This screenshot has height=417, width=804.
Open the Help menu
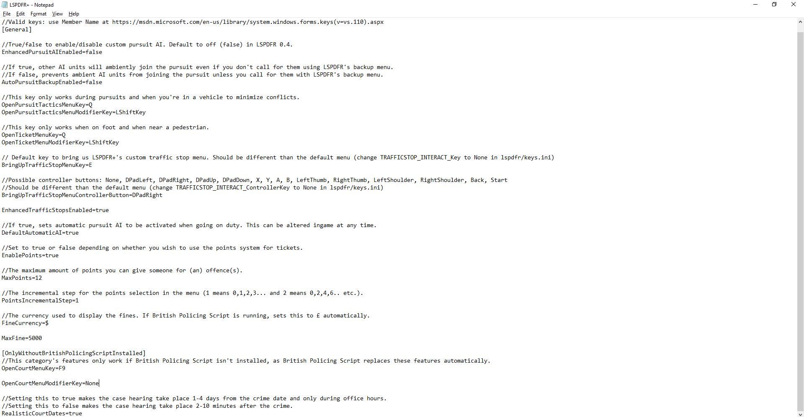[74, 14]
